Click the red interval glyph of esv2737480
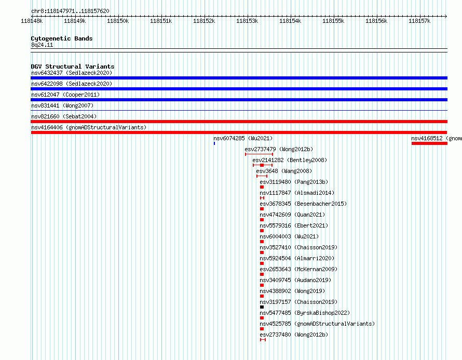Screen dimensions: 462x360 click(263, 340)
